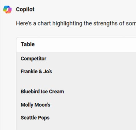
Task: Click the word Ice in Bluebird row
Action: click(x=44, y=91)
